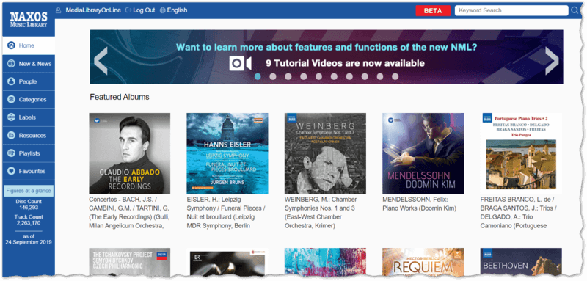Click the user account icon in the header

pos(59,10)
